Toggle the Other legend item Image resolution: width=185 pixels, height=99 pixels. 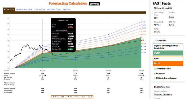pos(83,97)
